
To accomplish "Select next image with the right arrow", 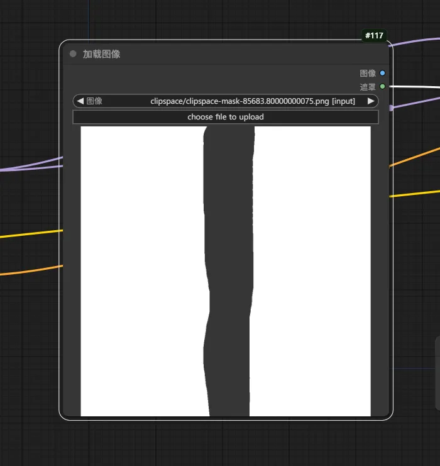I will 371,101.
